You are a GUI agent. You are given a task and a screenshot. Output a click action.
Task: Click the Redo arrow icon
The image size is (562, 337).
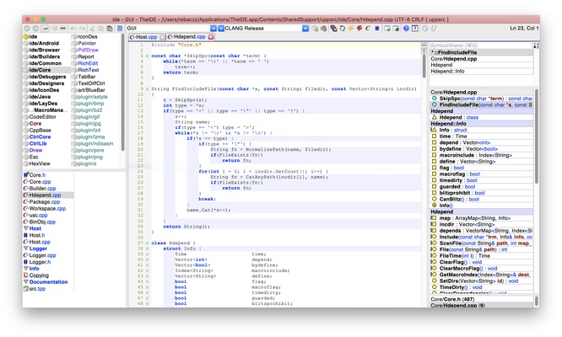coord(82,29)
